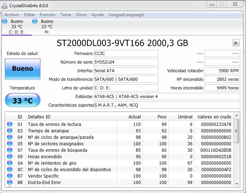Image resolution: width=246 pixels, height=193 pixels.
Task: Open the Función menu
Action: coord(47,15)
